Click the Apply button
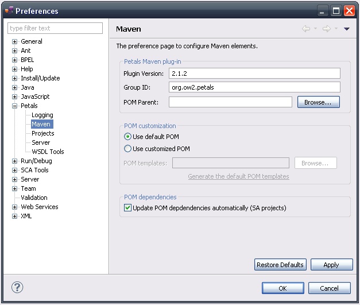 coord(331,265)
